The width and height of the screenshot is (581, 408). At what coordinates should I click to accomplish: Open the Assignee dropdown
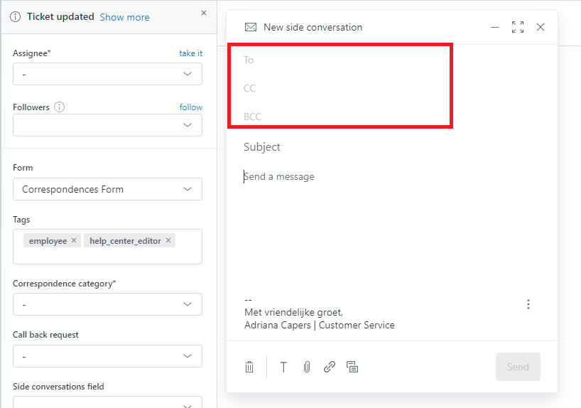(x=107, y=74)
